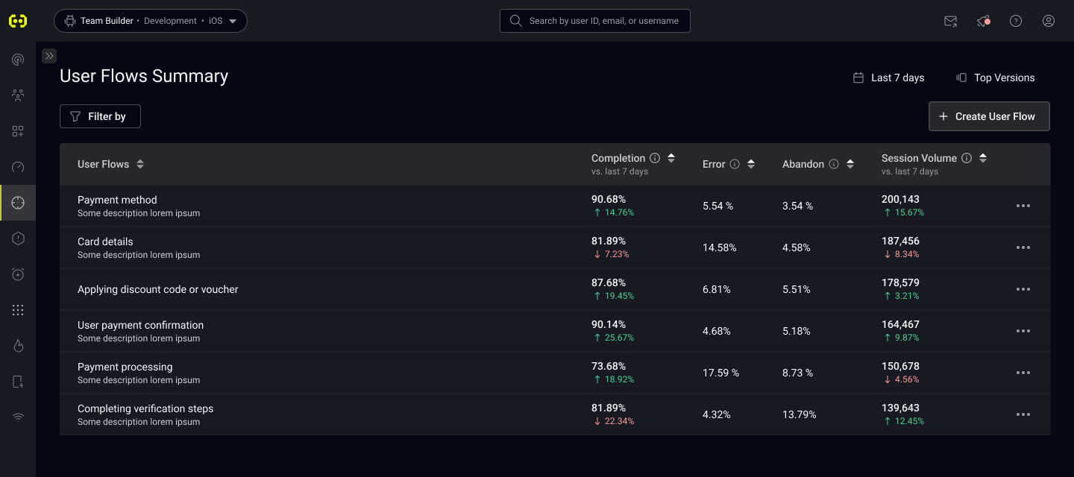
Task: Open the Payment method user flow
Action: (117, 200)
